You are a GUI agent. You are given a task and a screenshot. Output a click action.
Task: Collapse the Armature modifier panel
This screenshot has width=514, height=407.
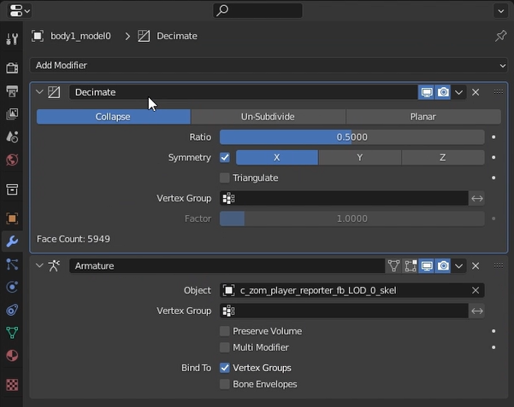click(x=39, y=266)
